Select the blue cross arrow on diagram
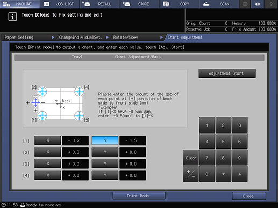 pos(35,102)
